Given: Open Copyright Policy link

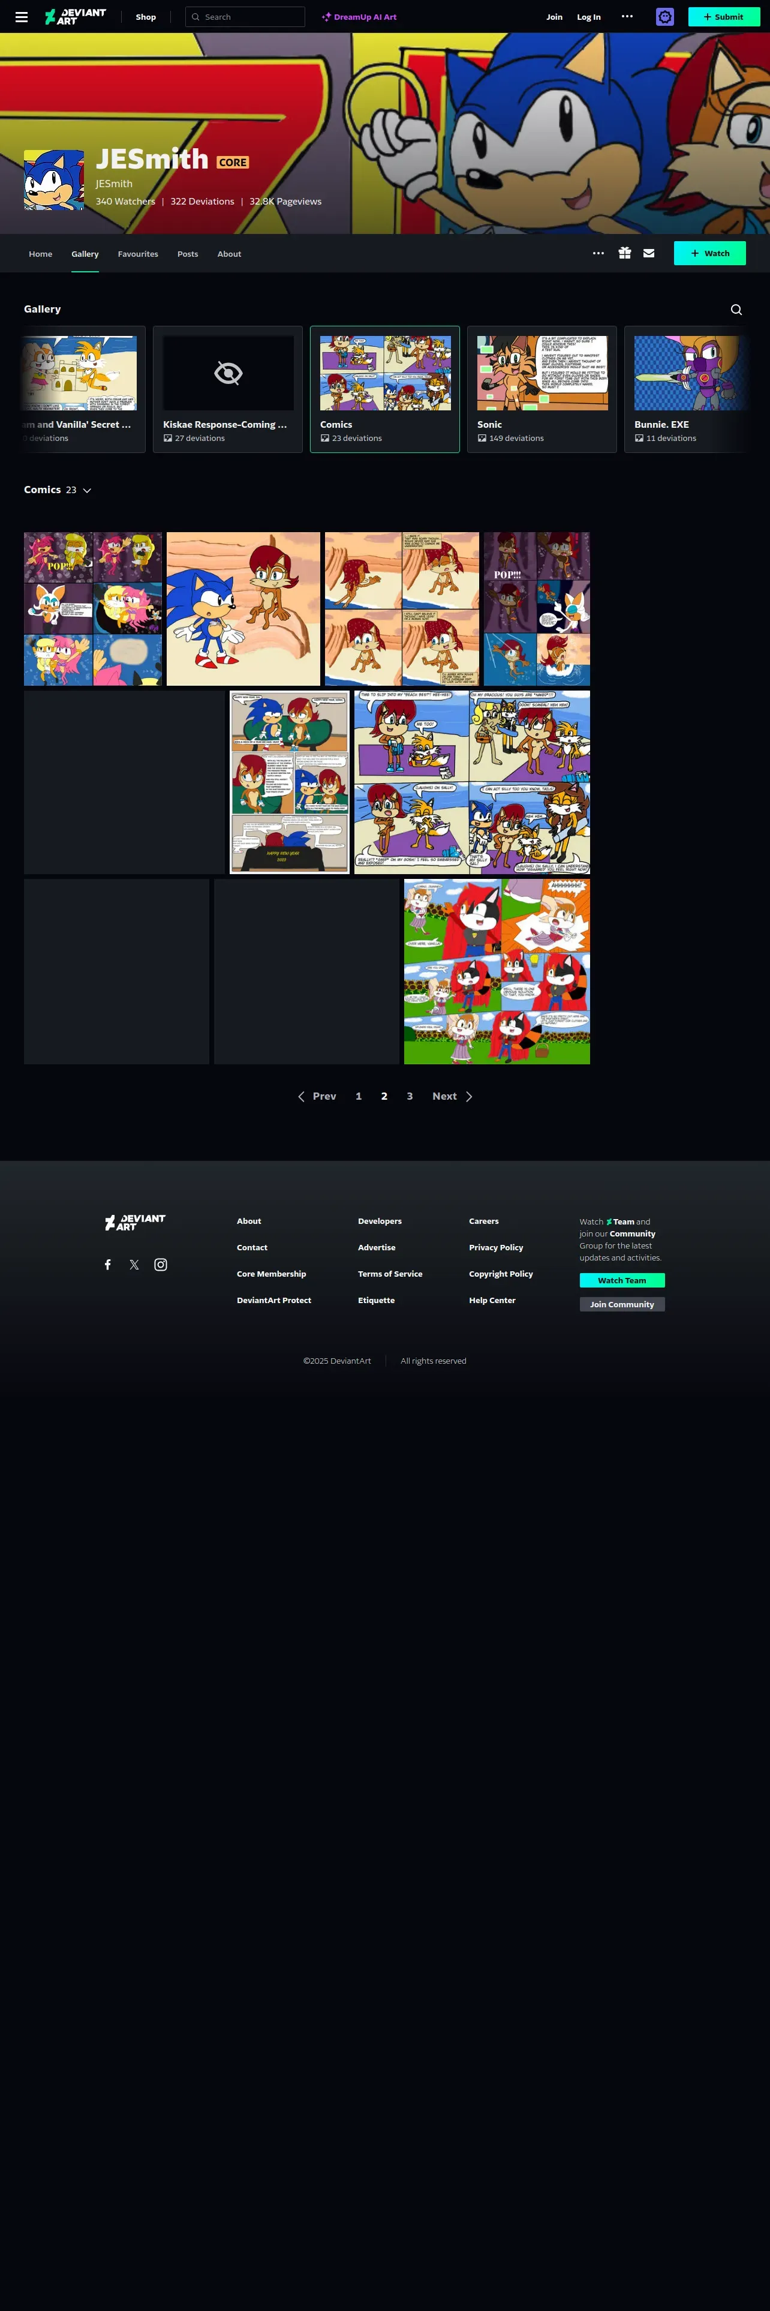Looking at the screenshot, I should pyautogui.click(x=501, y=1274).
